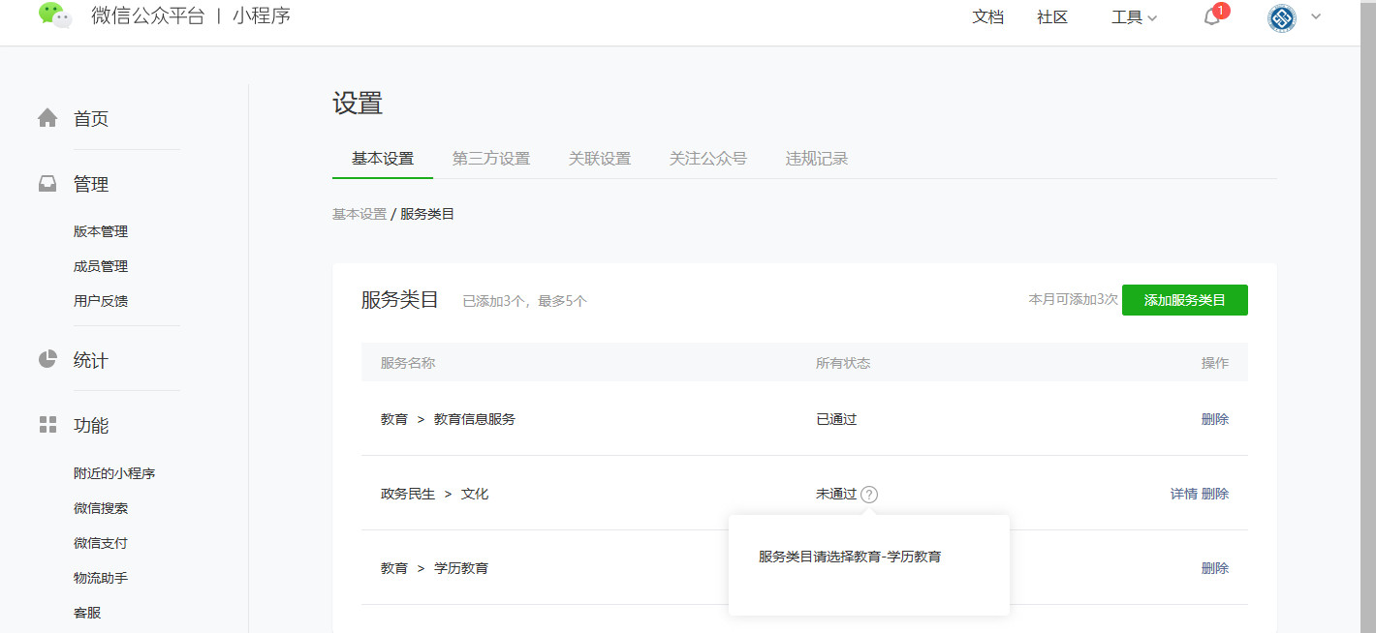Delete 政务民生 文化 category row
Screen dimensions: 1376x633
pyautogui.click(x=1215, y=494)
